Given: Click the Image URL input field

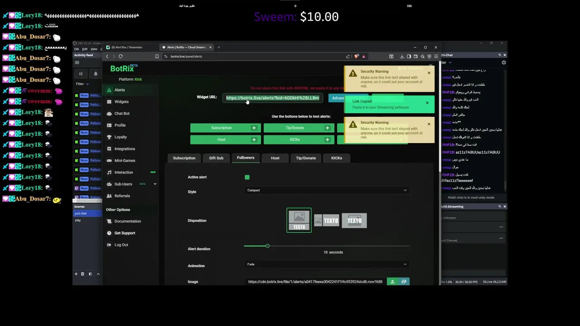Looking at the screenshot, I should 315,282.
